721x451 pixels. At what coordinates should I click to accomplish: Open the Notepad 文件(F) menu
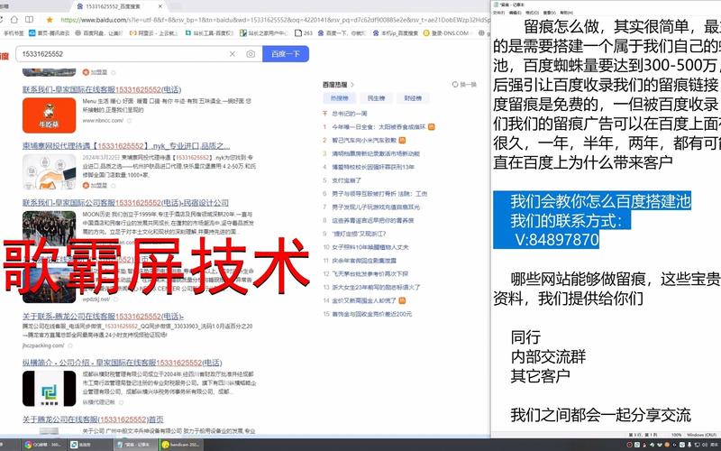coord(499,13)
